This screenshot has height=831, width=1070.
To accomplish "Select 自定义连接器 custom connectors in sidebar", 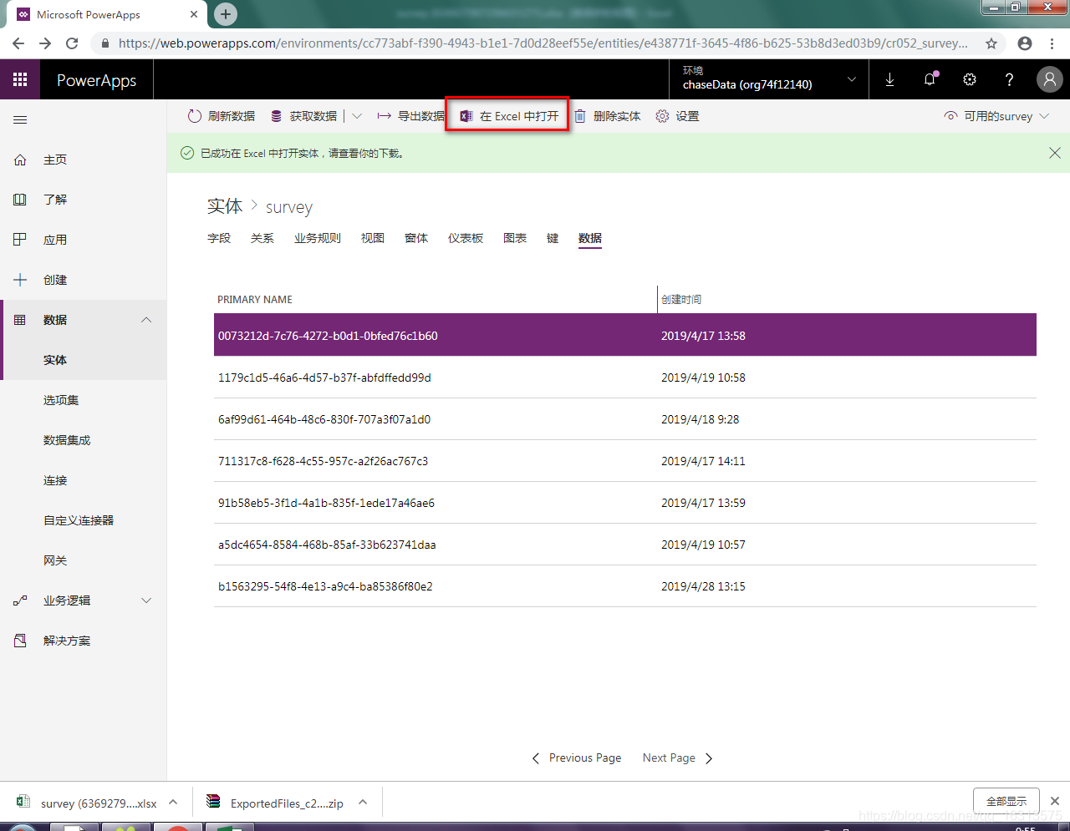I will (79, 520).
